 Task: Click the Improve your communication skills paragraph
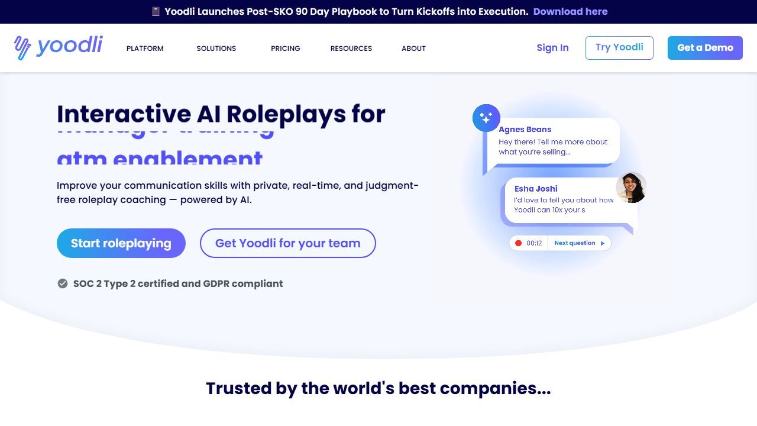[x=238, y=192]
